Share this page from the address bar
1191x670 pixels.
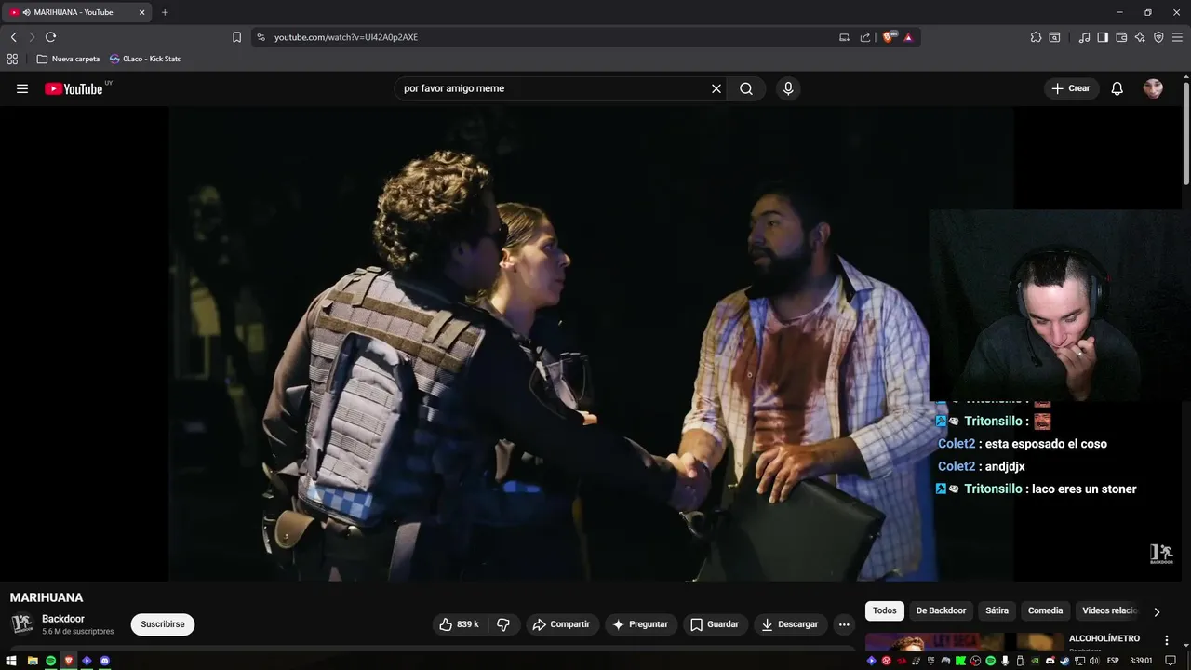(x=865, y=37)
